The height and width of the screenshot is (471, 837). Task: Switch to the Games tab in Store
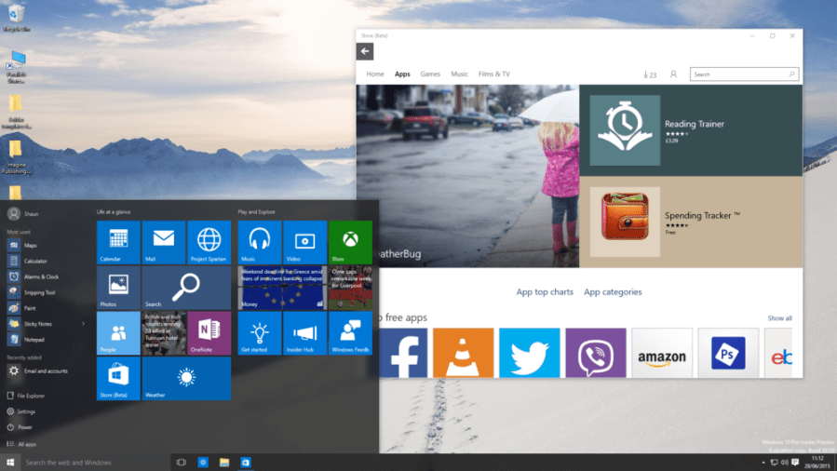click(430, 74)
